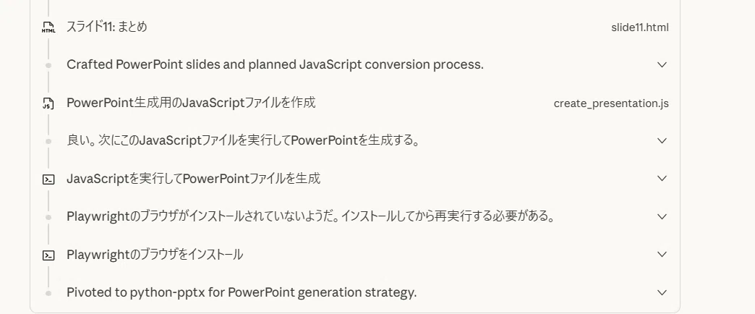Select PowerPoint生成用のJavaScriptファイルを作成 entry

point(191,103)
